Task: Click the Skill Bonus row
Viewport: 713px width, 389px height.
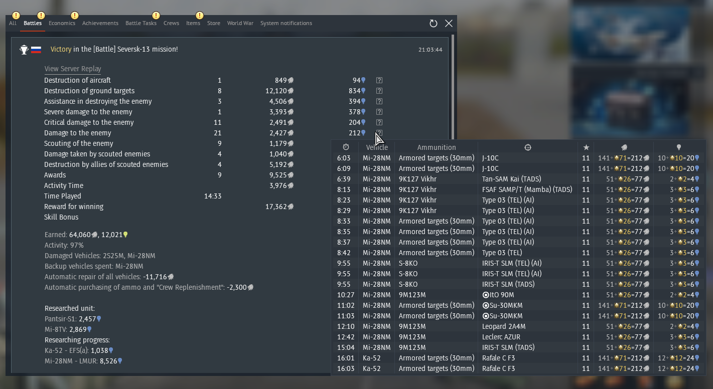Action: pyautogui.click(x=61, y=217)
